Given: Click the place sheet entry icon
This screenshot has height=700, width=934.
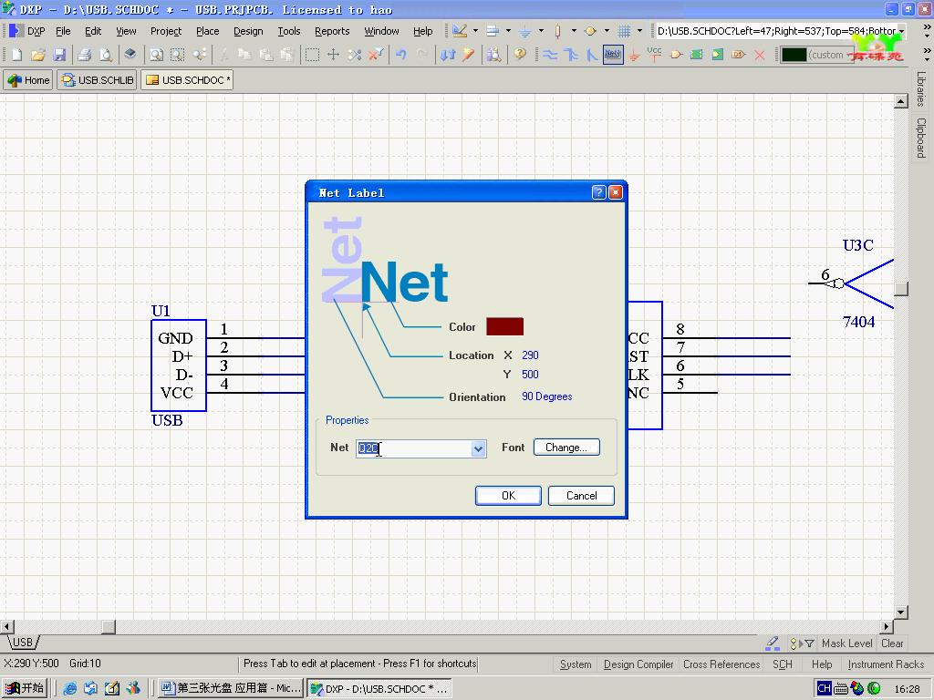Looking at the screenshot, I should [718, 55].
